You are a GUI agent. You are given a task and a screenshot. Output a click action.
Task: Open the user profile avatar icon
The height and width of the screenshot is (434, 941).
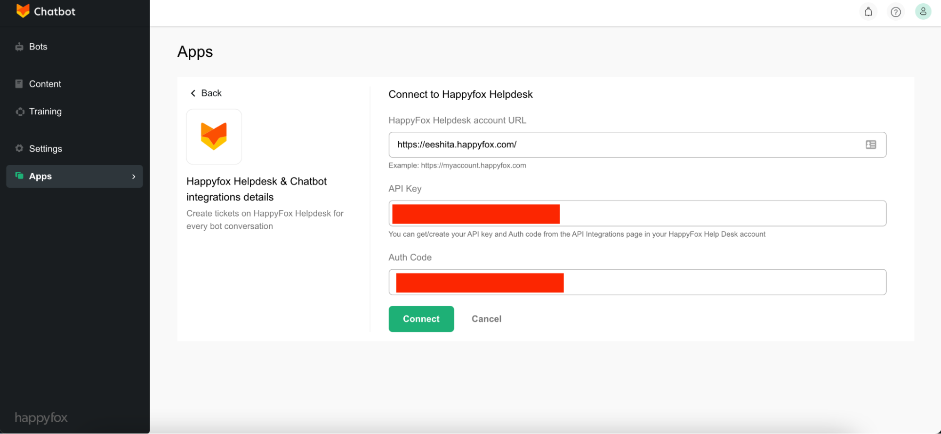point(923,12)
